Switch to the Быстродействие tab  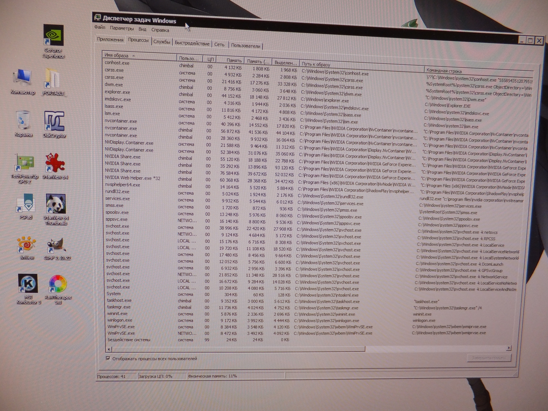tap(192, 43)
